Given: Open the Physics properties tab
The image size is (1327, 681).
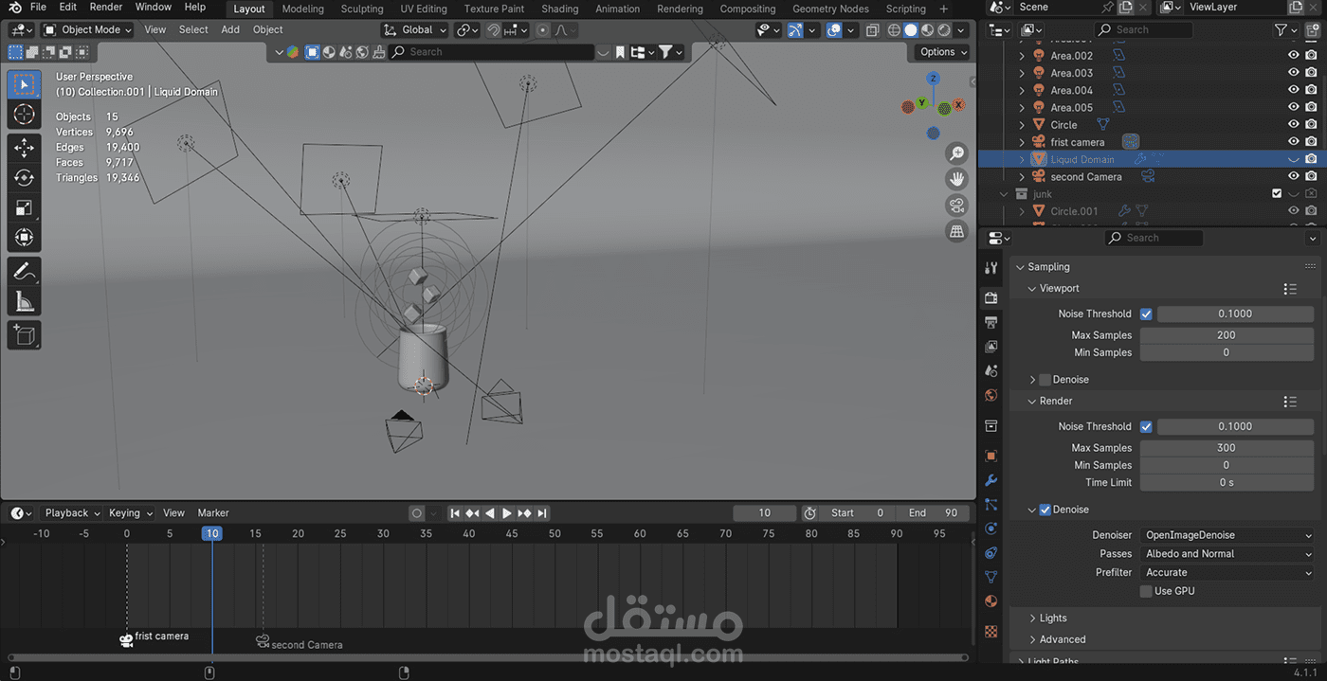Looking at the screenshot, I should [991, 529].
